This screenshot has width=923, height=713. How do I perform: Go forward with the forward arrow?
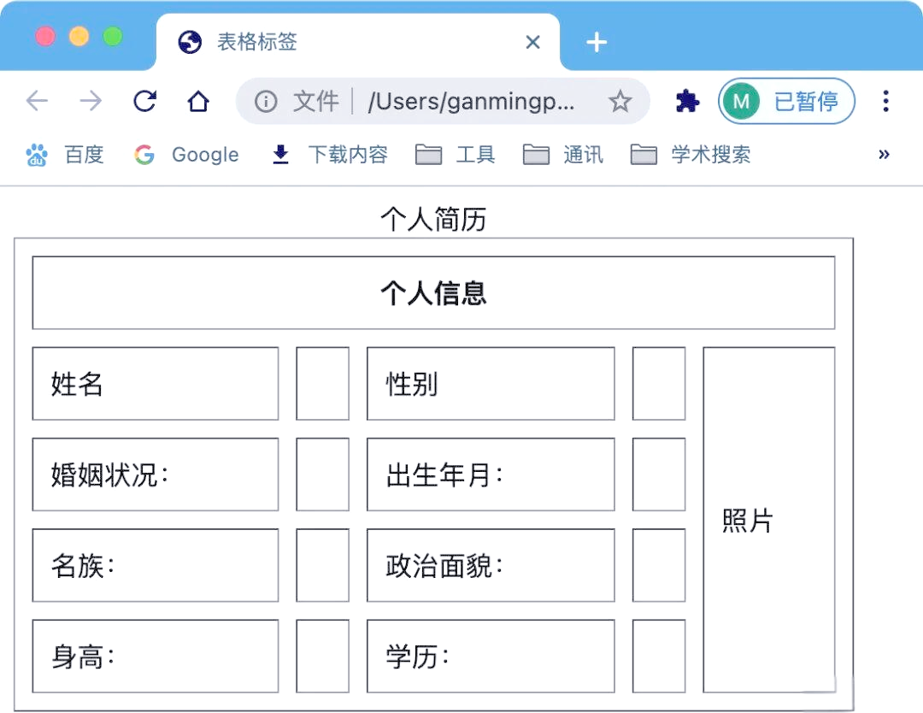pos(91,101)
